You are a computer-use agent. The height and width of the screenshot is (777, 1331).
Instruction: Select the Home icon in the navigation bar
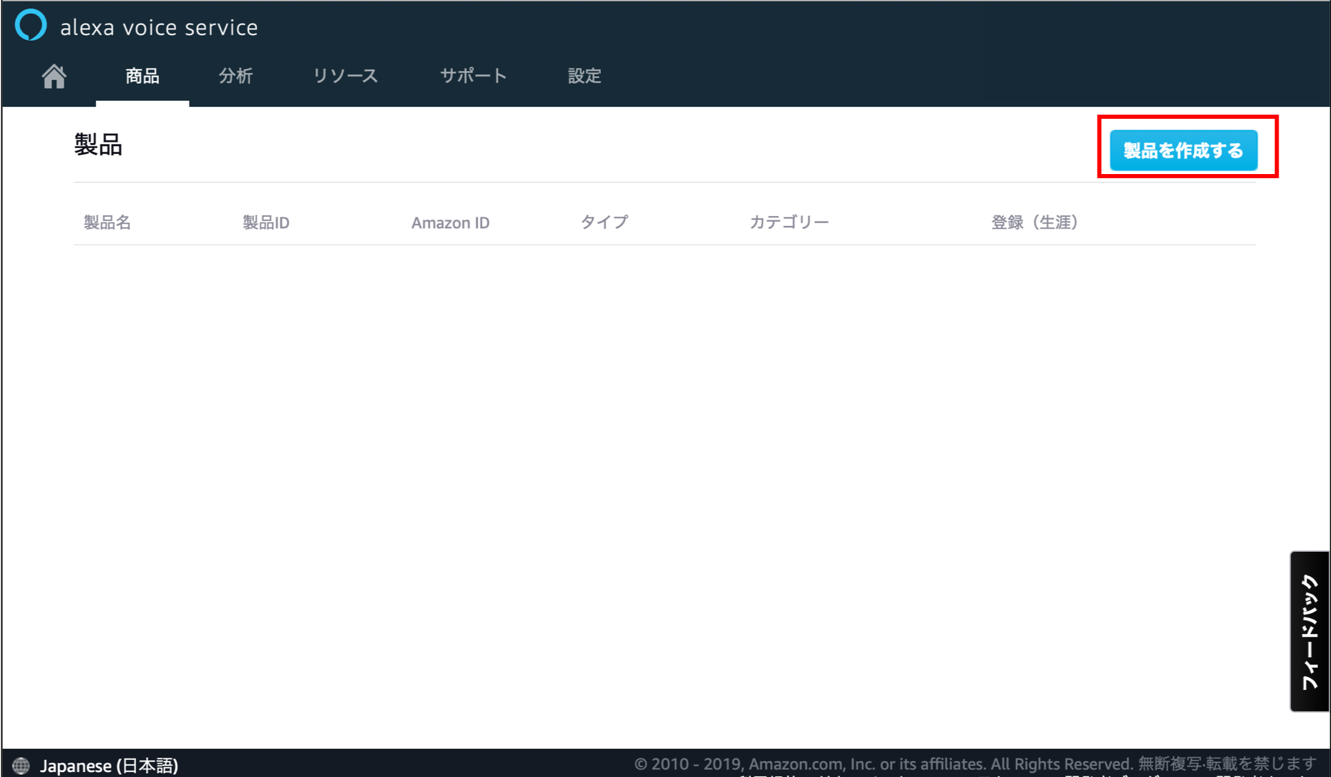point(54,76)
